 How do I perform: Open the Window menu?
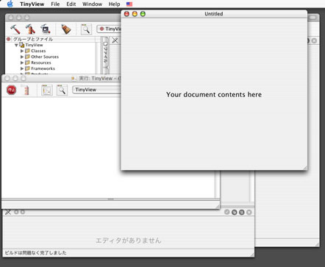92,4
